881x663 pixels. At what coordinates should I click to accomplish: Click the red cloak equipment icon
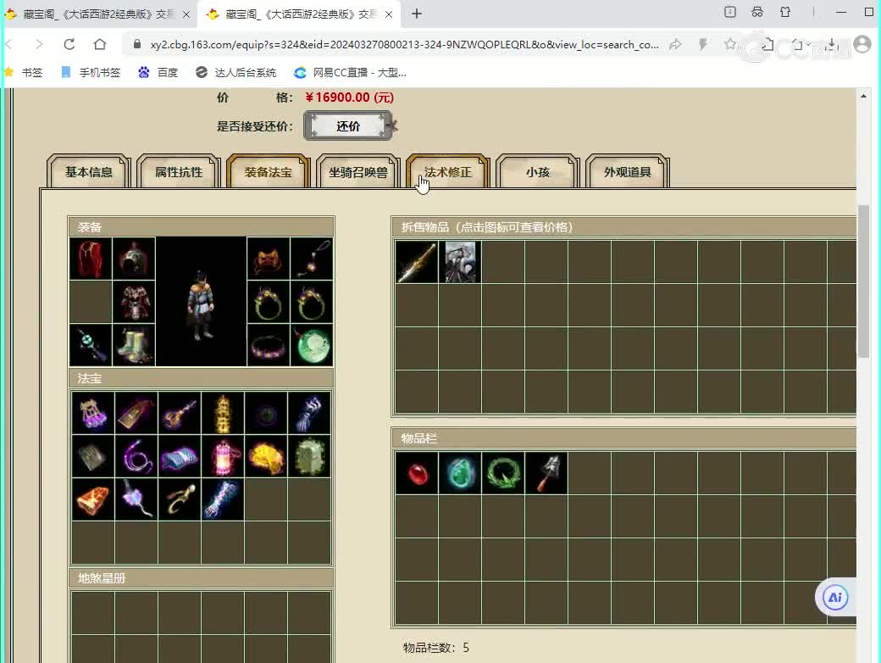pyautogui.click(x=91, y=259)
